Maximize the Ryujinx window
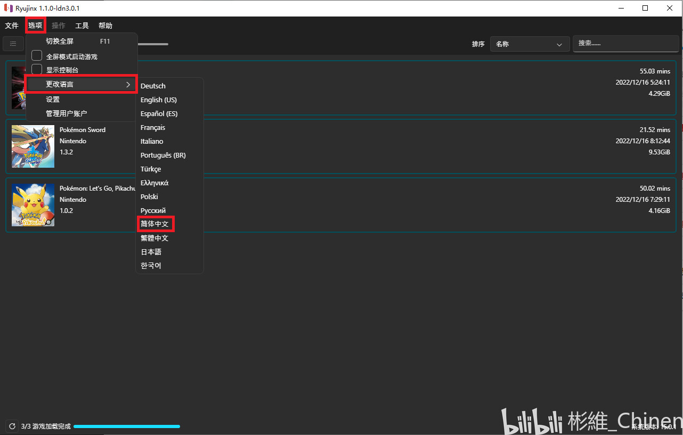Viewport: 683px width, 435px height. [646, 8]
